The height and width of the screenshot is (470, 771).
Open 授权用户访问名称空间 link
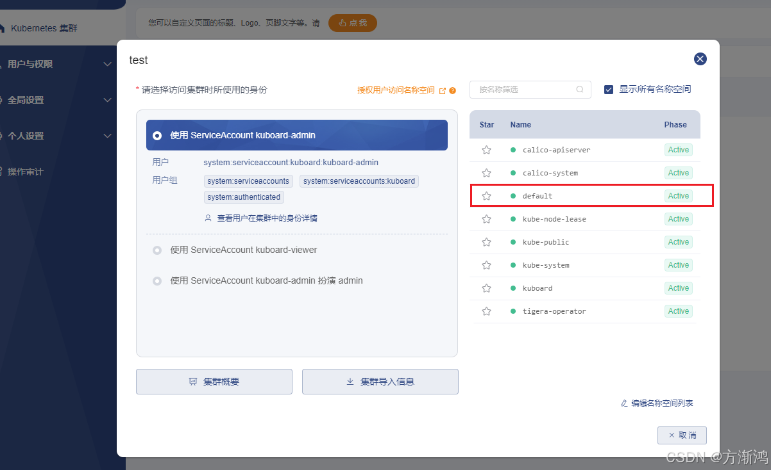(396, 90)
